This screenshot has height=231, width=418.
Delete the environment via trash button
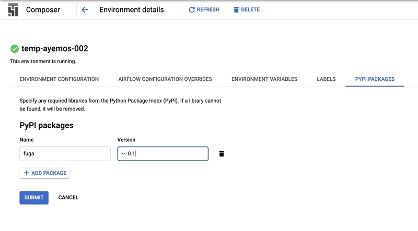[x=246, y=9]
